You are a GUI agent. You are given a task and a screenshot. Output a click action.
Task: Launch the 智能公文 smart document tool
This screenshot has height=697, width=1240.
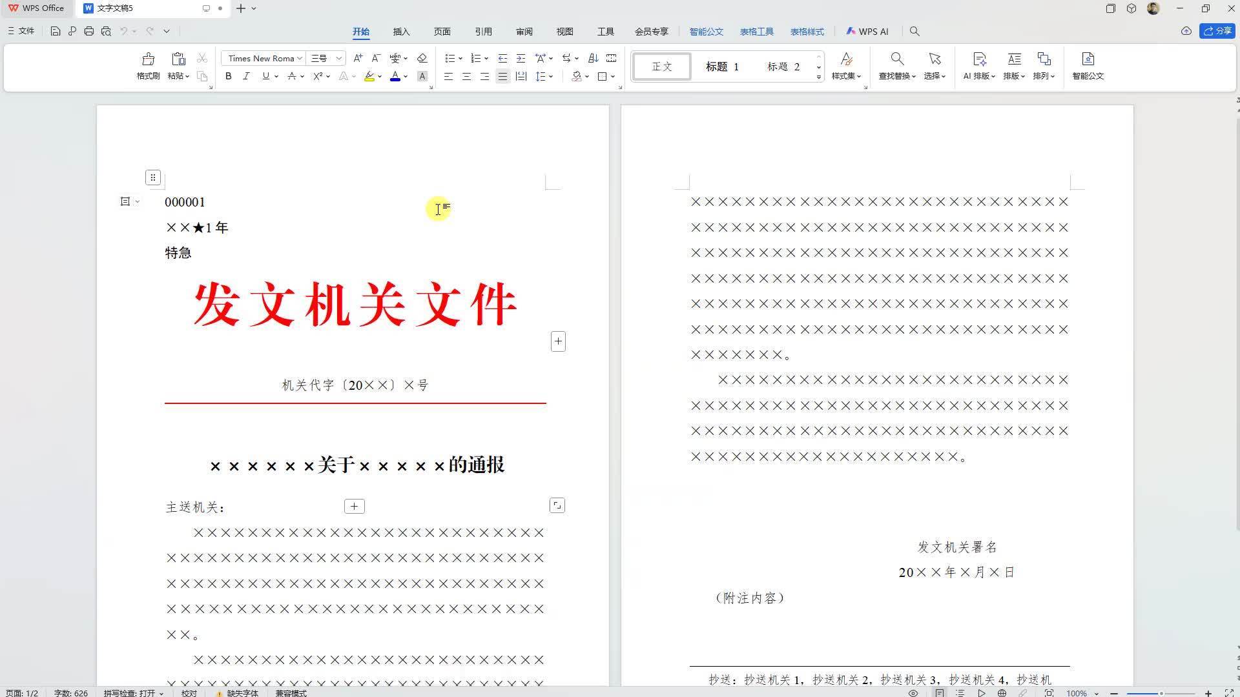1088,65
